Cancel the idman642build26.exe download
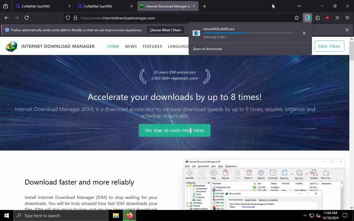 click(304, 33)
